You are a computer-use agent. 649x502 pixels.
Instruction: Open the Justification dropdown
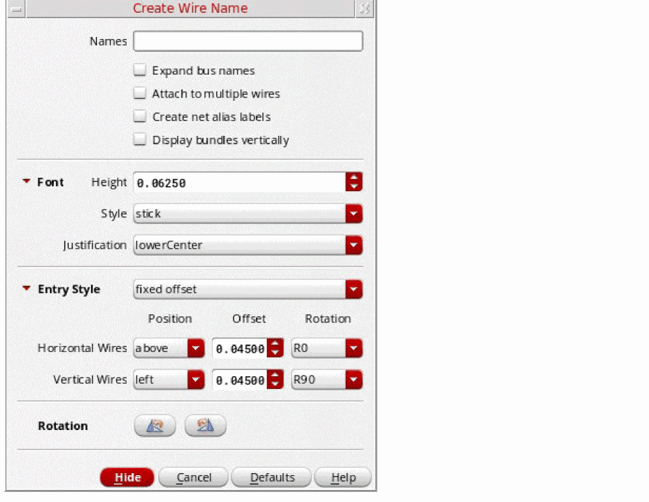pos(248,245)
